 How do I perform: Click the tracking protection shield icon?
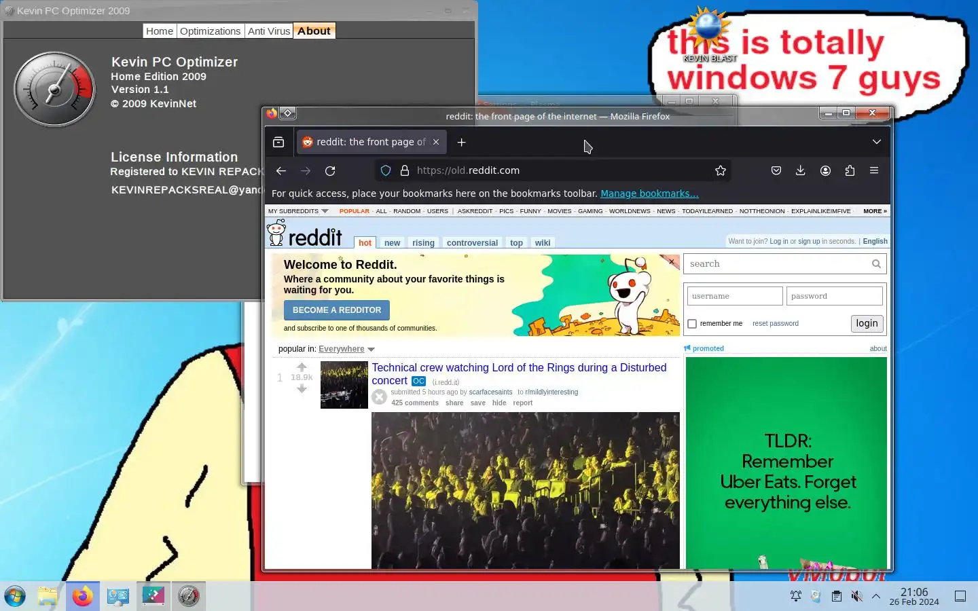[x=386, y=171]
